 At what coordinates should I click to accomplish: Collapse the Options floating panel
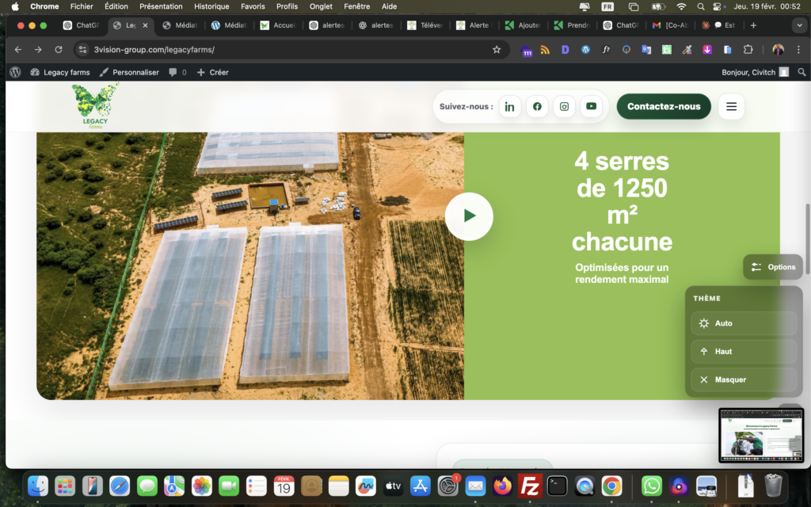pos(773,267)
